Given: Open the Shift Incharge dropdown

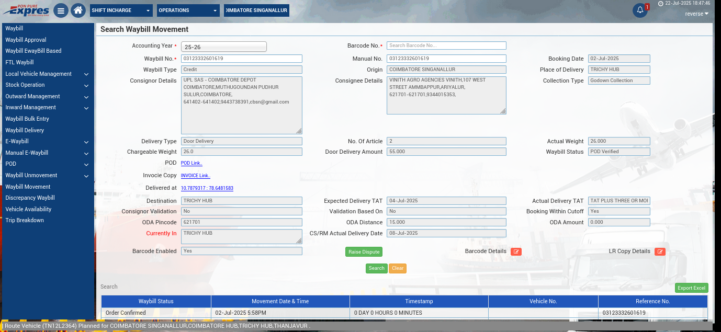Looking at the screenshot, I should tap(121, 10).
